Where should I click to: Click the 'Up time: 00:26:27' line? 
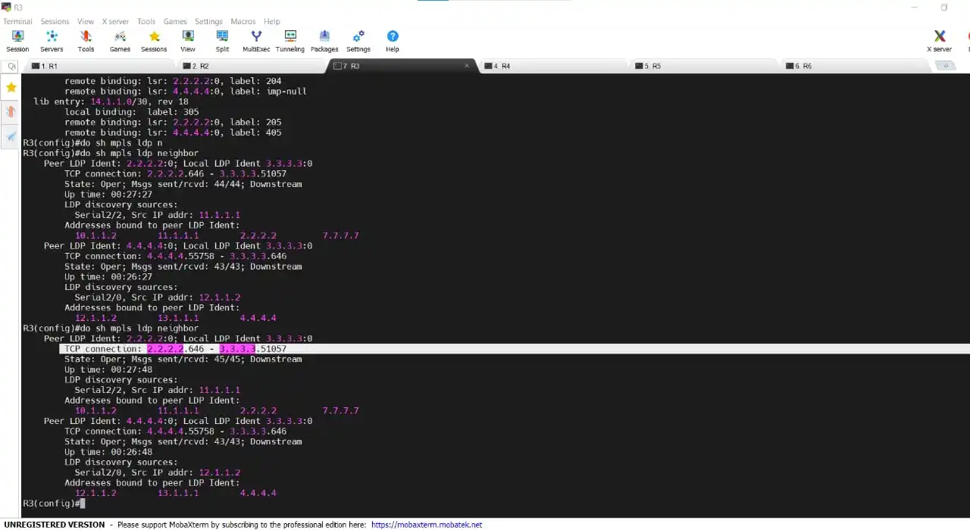(108, 277)
